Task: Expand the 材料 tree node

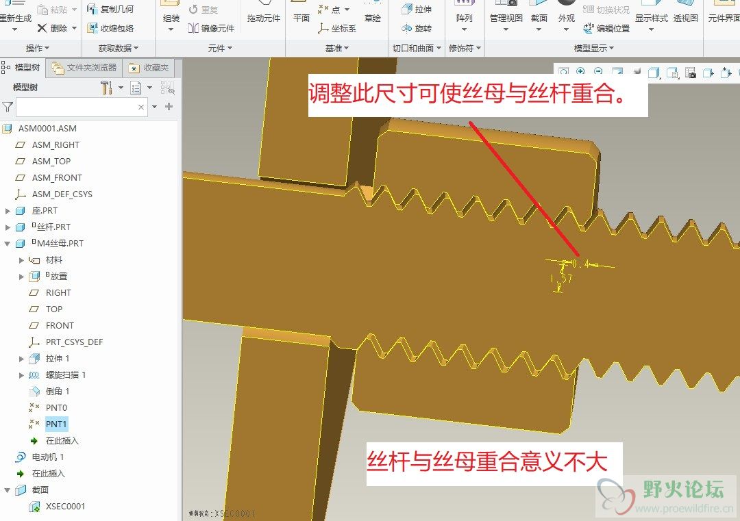Action: pyautogui.click(x=21, y=260)
